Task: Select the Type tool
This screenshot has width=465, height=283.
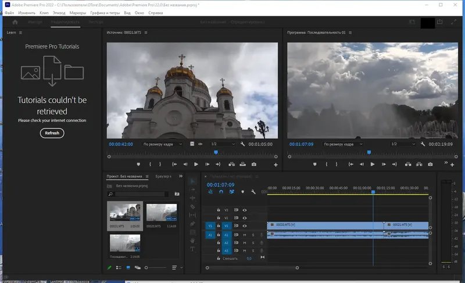Action: pyautogui.click(x=193, y=249)
